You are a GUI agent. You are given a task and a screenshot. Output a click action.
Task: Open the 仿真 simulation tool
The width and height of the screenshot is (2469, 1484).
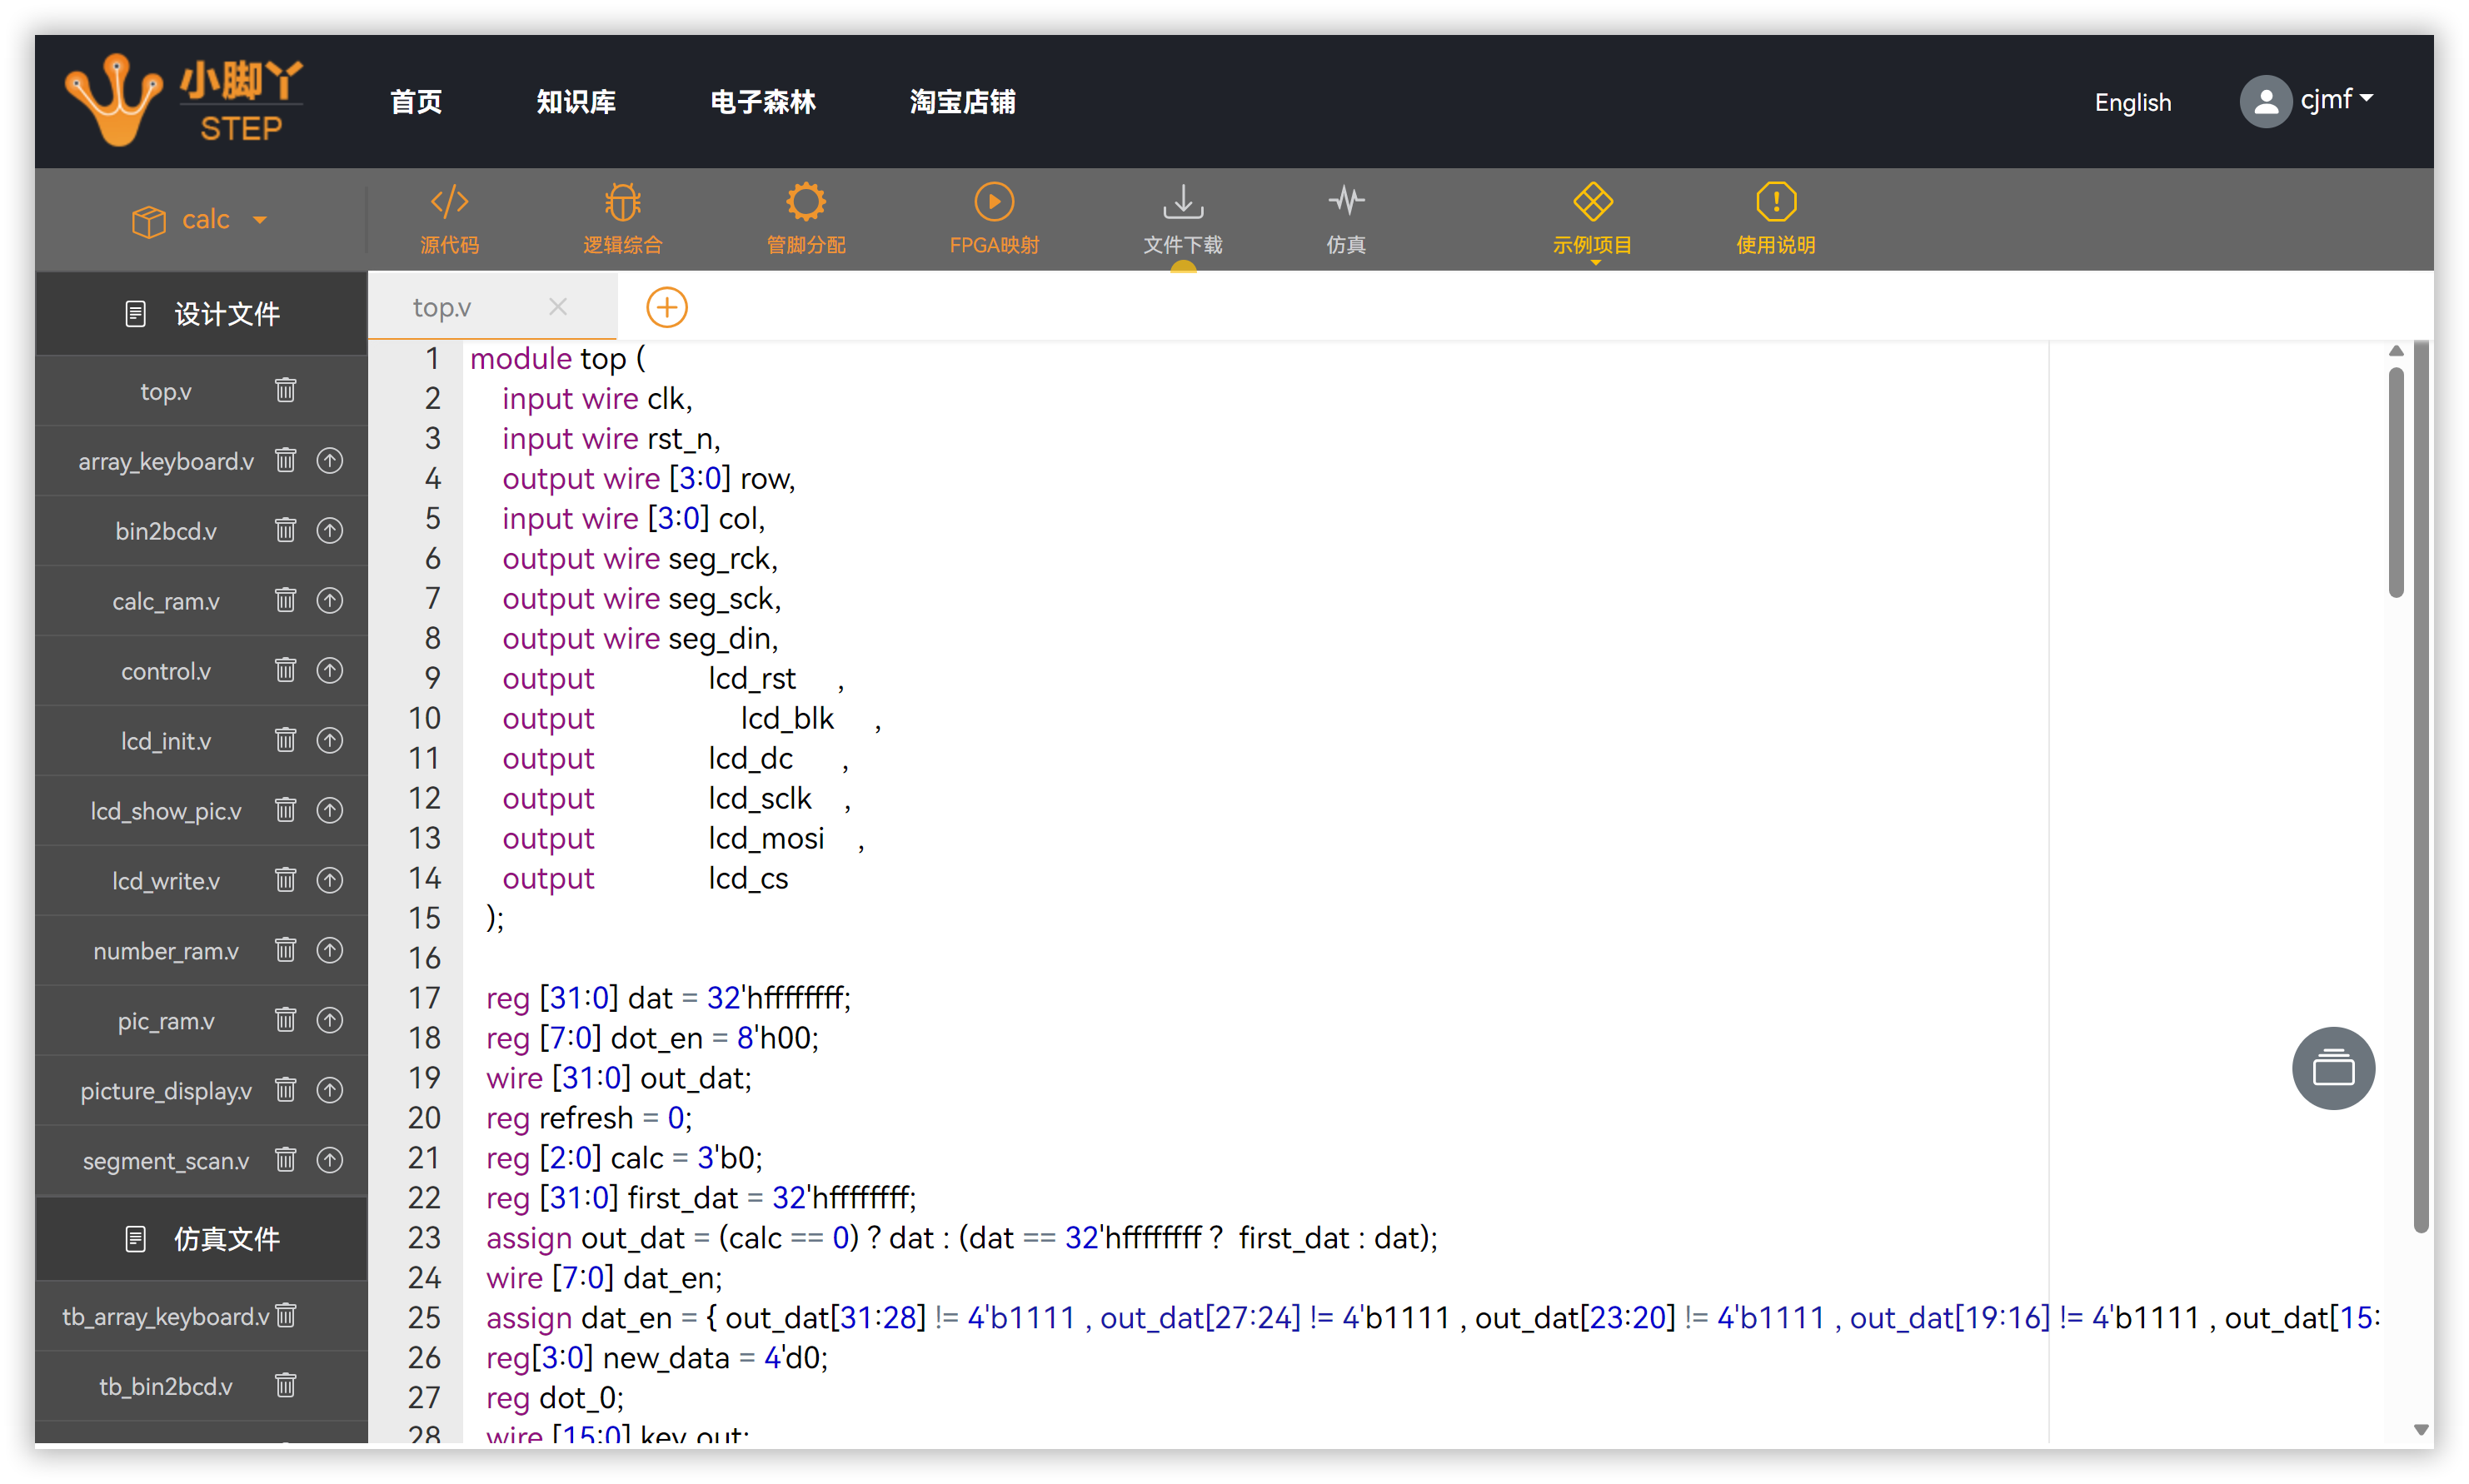tap(1346, 218)
